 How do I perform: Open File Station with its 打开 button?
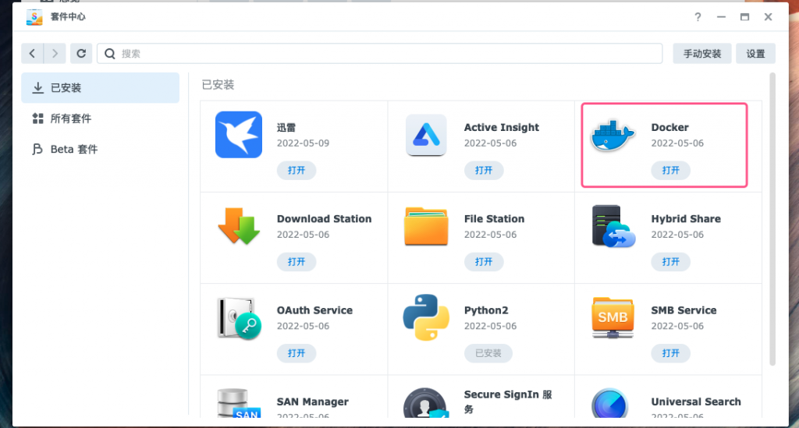click(x=484, y=262)
